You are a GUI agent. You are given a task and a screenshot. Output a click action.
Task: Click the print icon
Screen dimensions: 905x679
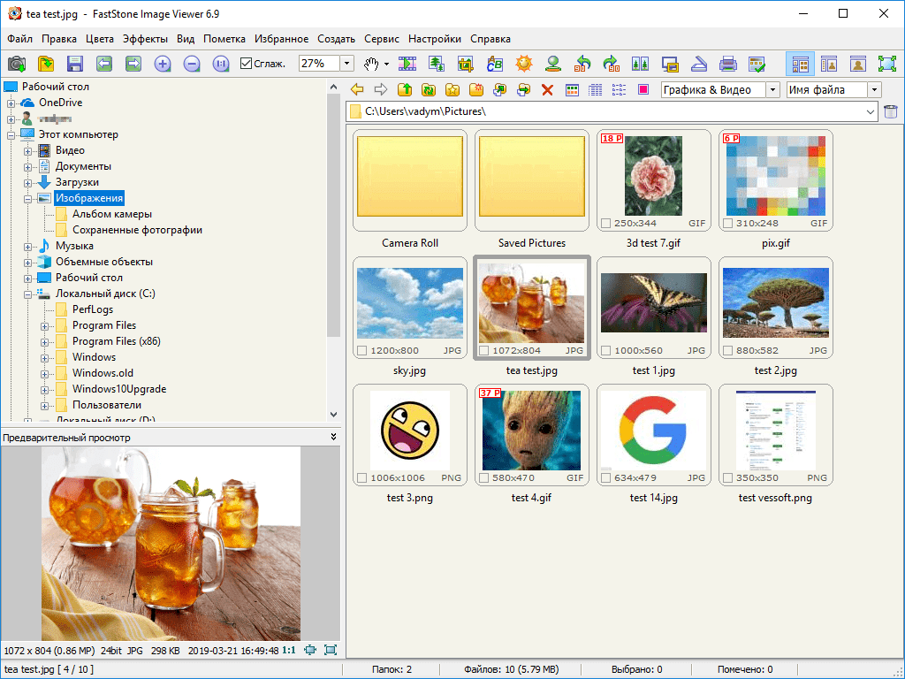[728, 64]
